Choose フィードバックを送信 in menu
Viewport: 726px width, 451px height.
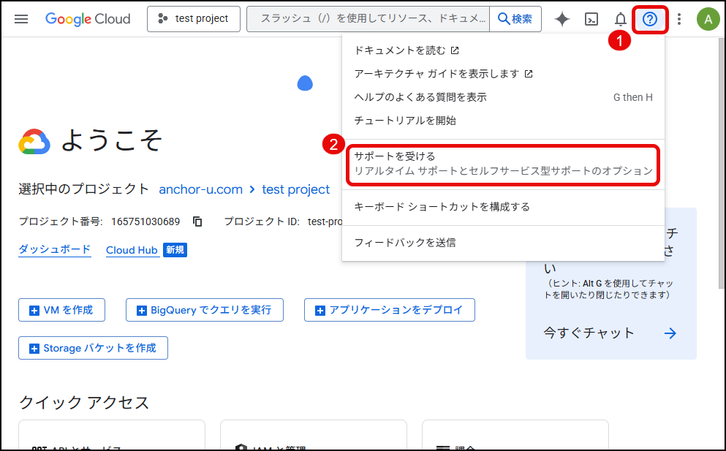tap(404, 243)
